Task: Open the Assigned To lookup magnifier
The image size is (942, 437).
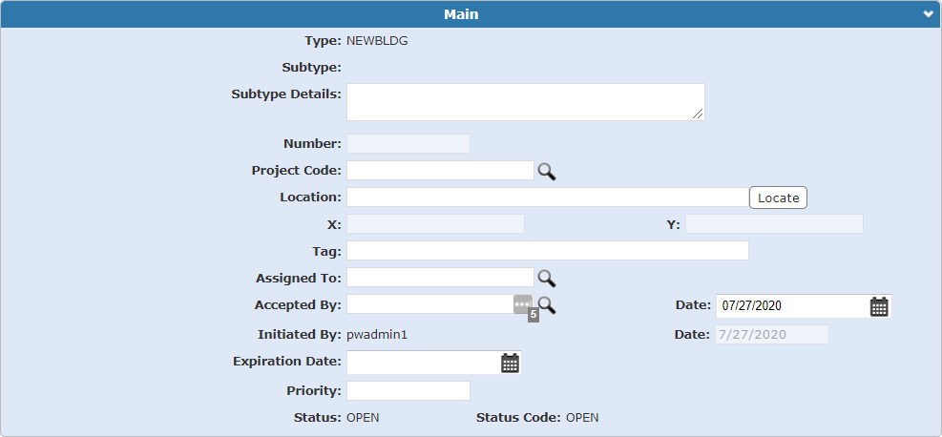Action: pyautogui.click(x=546, y=278)
